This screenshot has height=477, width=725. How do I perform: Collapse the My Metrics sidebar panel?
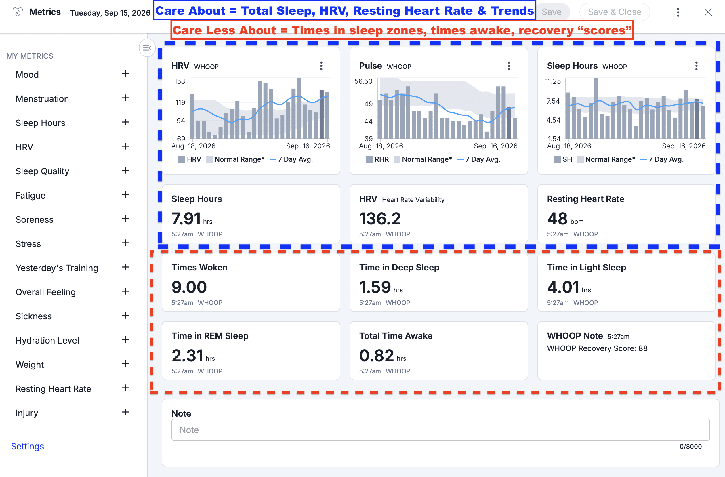tap(147, 48)
